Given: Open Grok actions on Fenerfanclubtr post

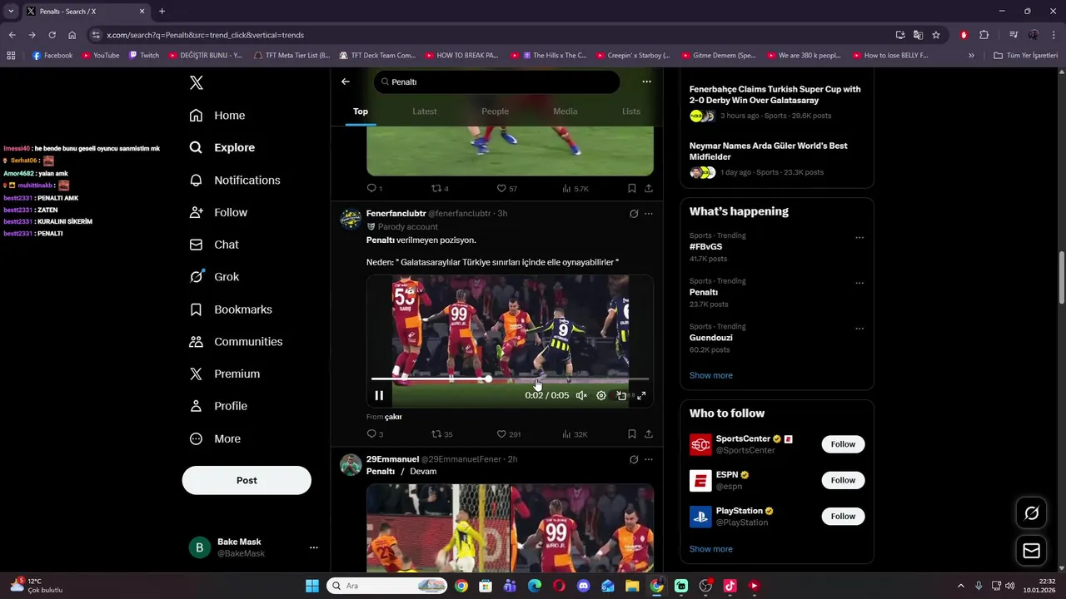Looking at the screenshot, I should pos(634,214).
